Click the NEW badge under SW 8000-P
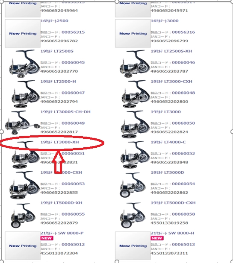This screenshot has height=263, width=233. click(47, 238)
